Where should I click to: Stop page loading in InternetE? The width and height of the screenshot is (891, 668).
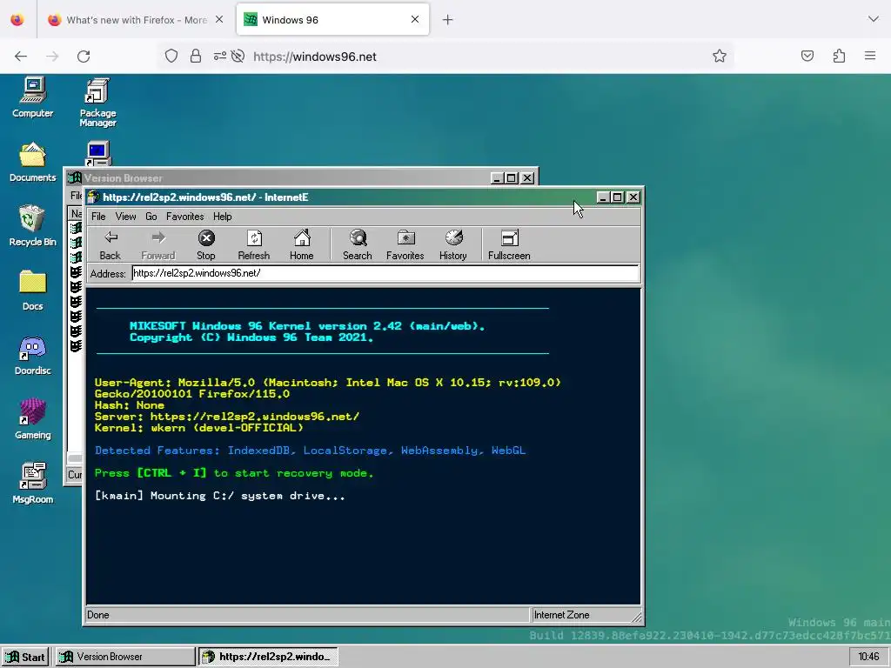(205, 244)
